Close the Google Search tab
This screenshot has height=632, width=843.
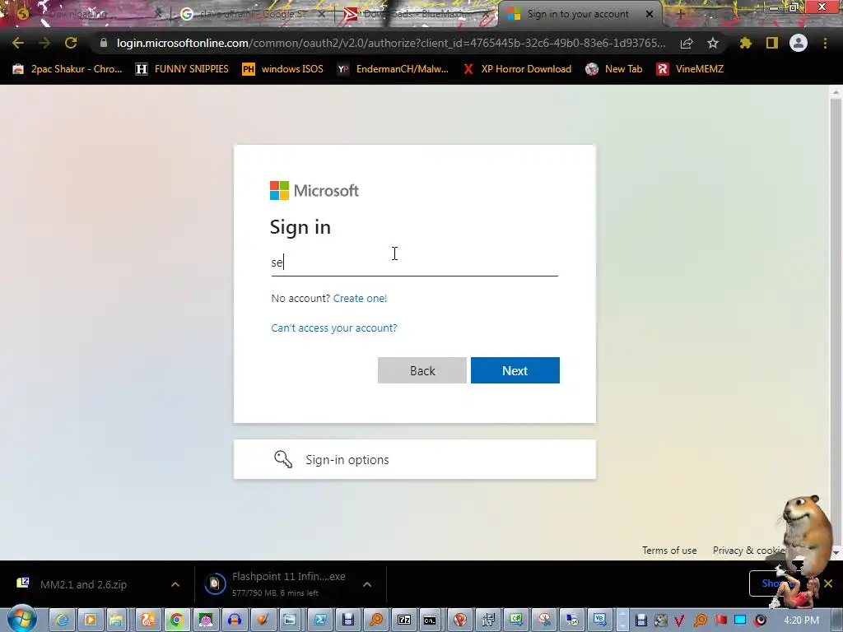pos(322,15)
